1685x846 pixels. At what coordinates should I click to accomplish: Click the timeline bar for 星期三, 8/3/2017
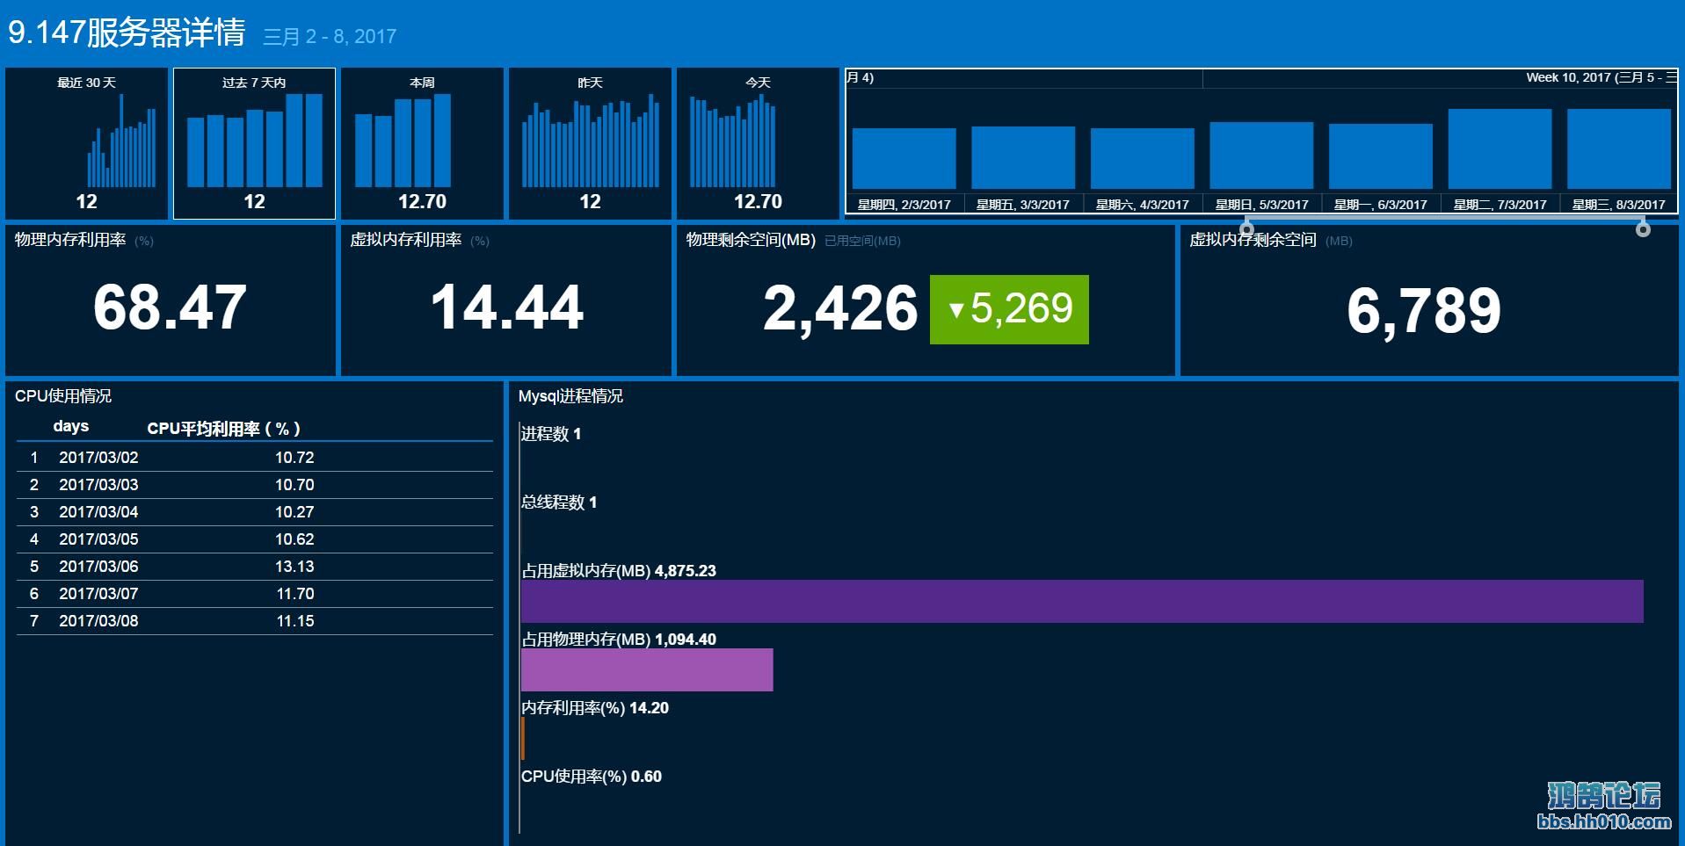click(1619, 148)
